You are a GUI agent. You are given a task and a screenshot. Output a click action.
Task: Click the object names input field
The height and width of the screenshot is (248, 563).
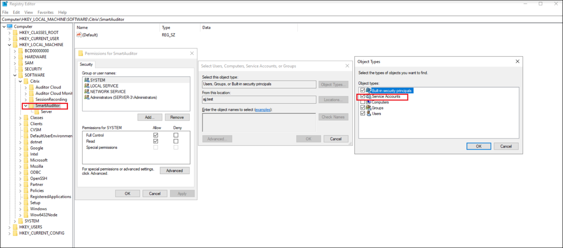[x=259, y=122]
